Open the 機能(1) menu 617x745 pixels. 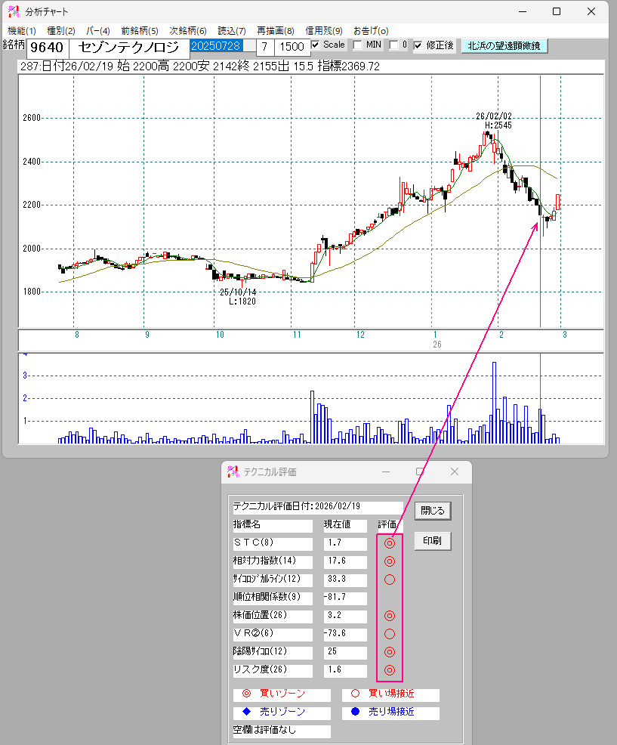coord(22,31)
